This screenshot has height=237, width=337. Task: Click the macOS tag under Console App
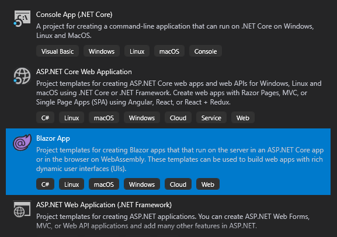tap(169, 51)
